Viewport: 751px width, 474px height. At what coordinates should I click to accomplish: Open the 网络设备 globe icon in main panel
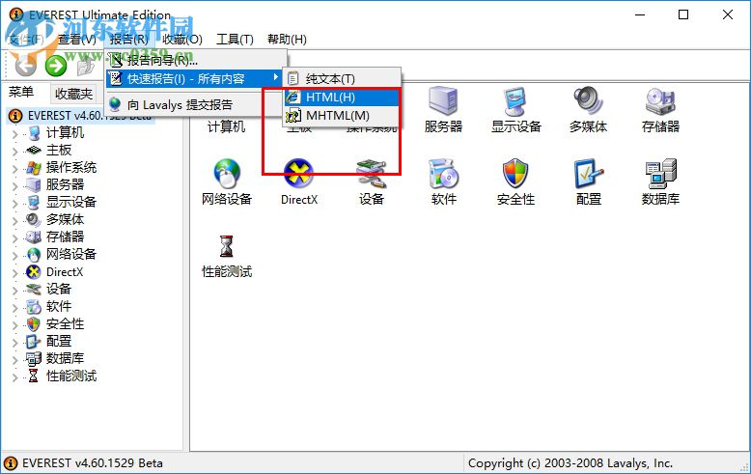[227, 174]
